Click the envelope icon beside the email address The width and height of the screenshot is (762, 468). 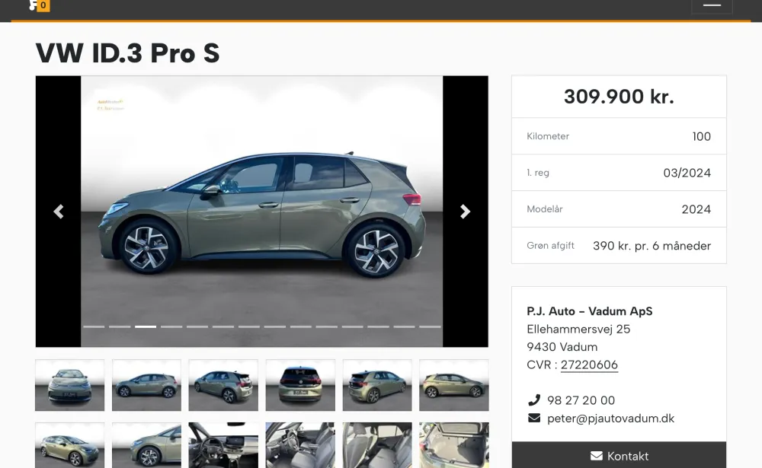(x=534, y=418)
